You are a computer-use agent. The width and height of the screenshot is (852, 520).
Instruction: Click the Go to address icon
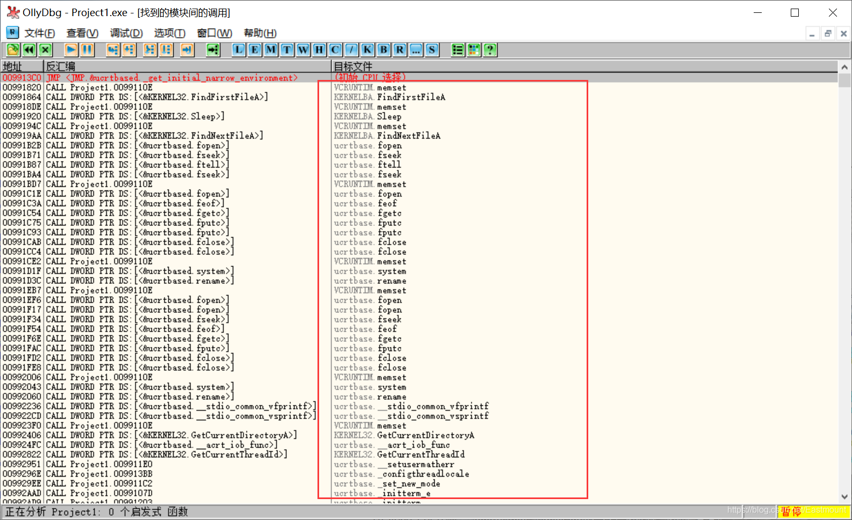coord(213,50)
